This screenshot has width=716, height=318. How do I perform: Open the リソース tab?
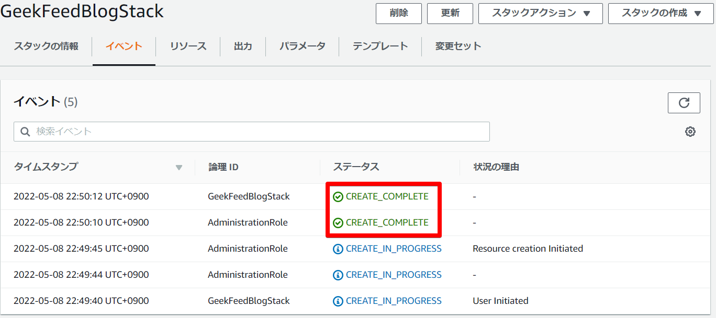(188, 46)
